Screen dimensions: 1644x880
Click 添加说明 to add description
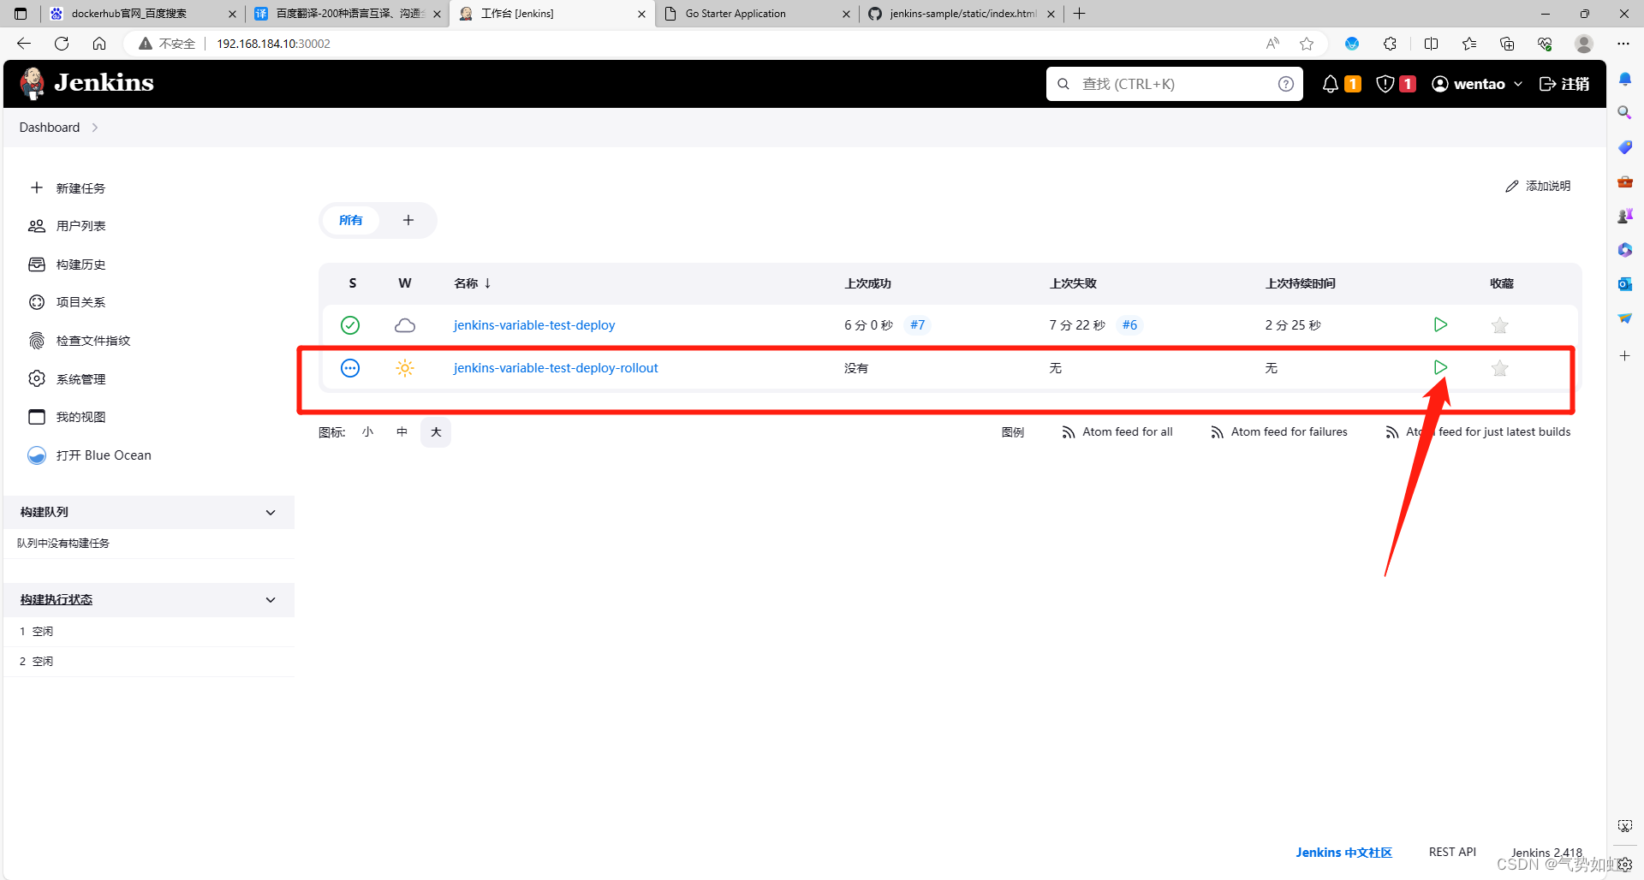point(1538,186)
